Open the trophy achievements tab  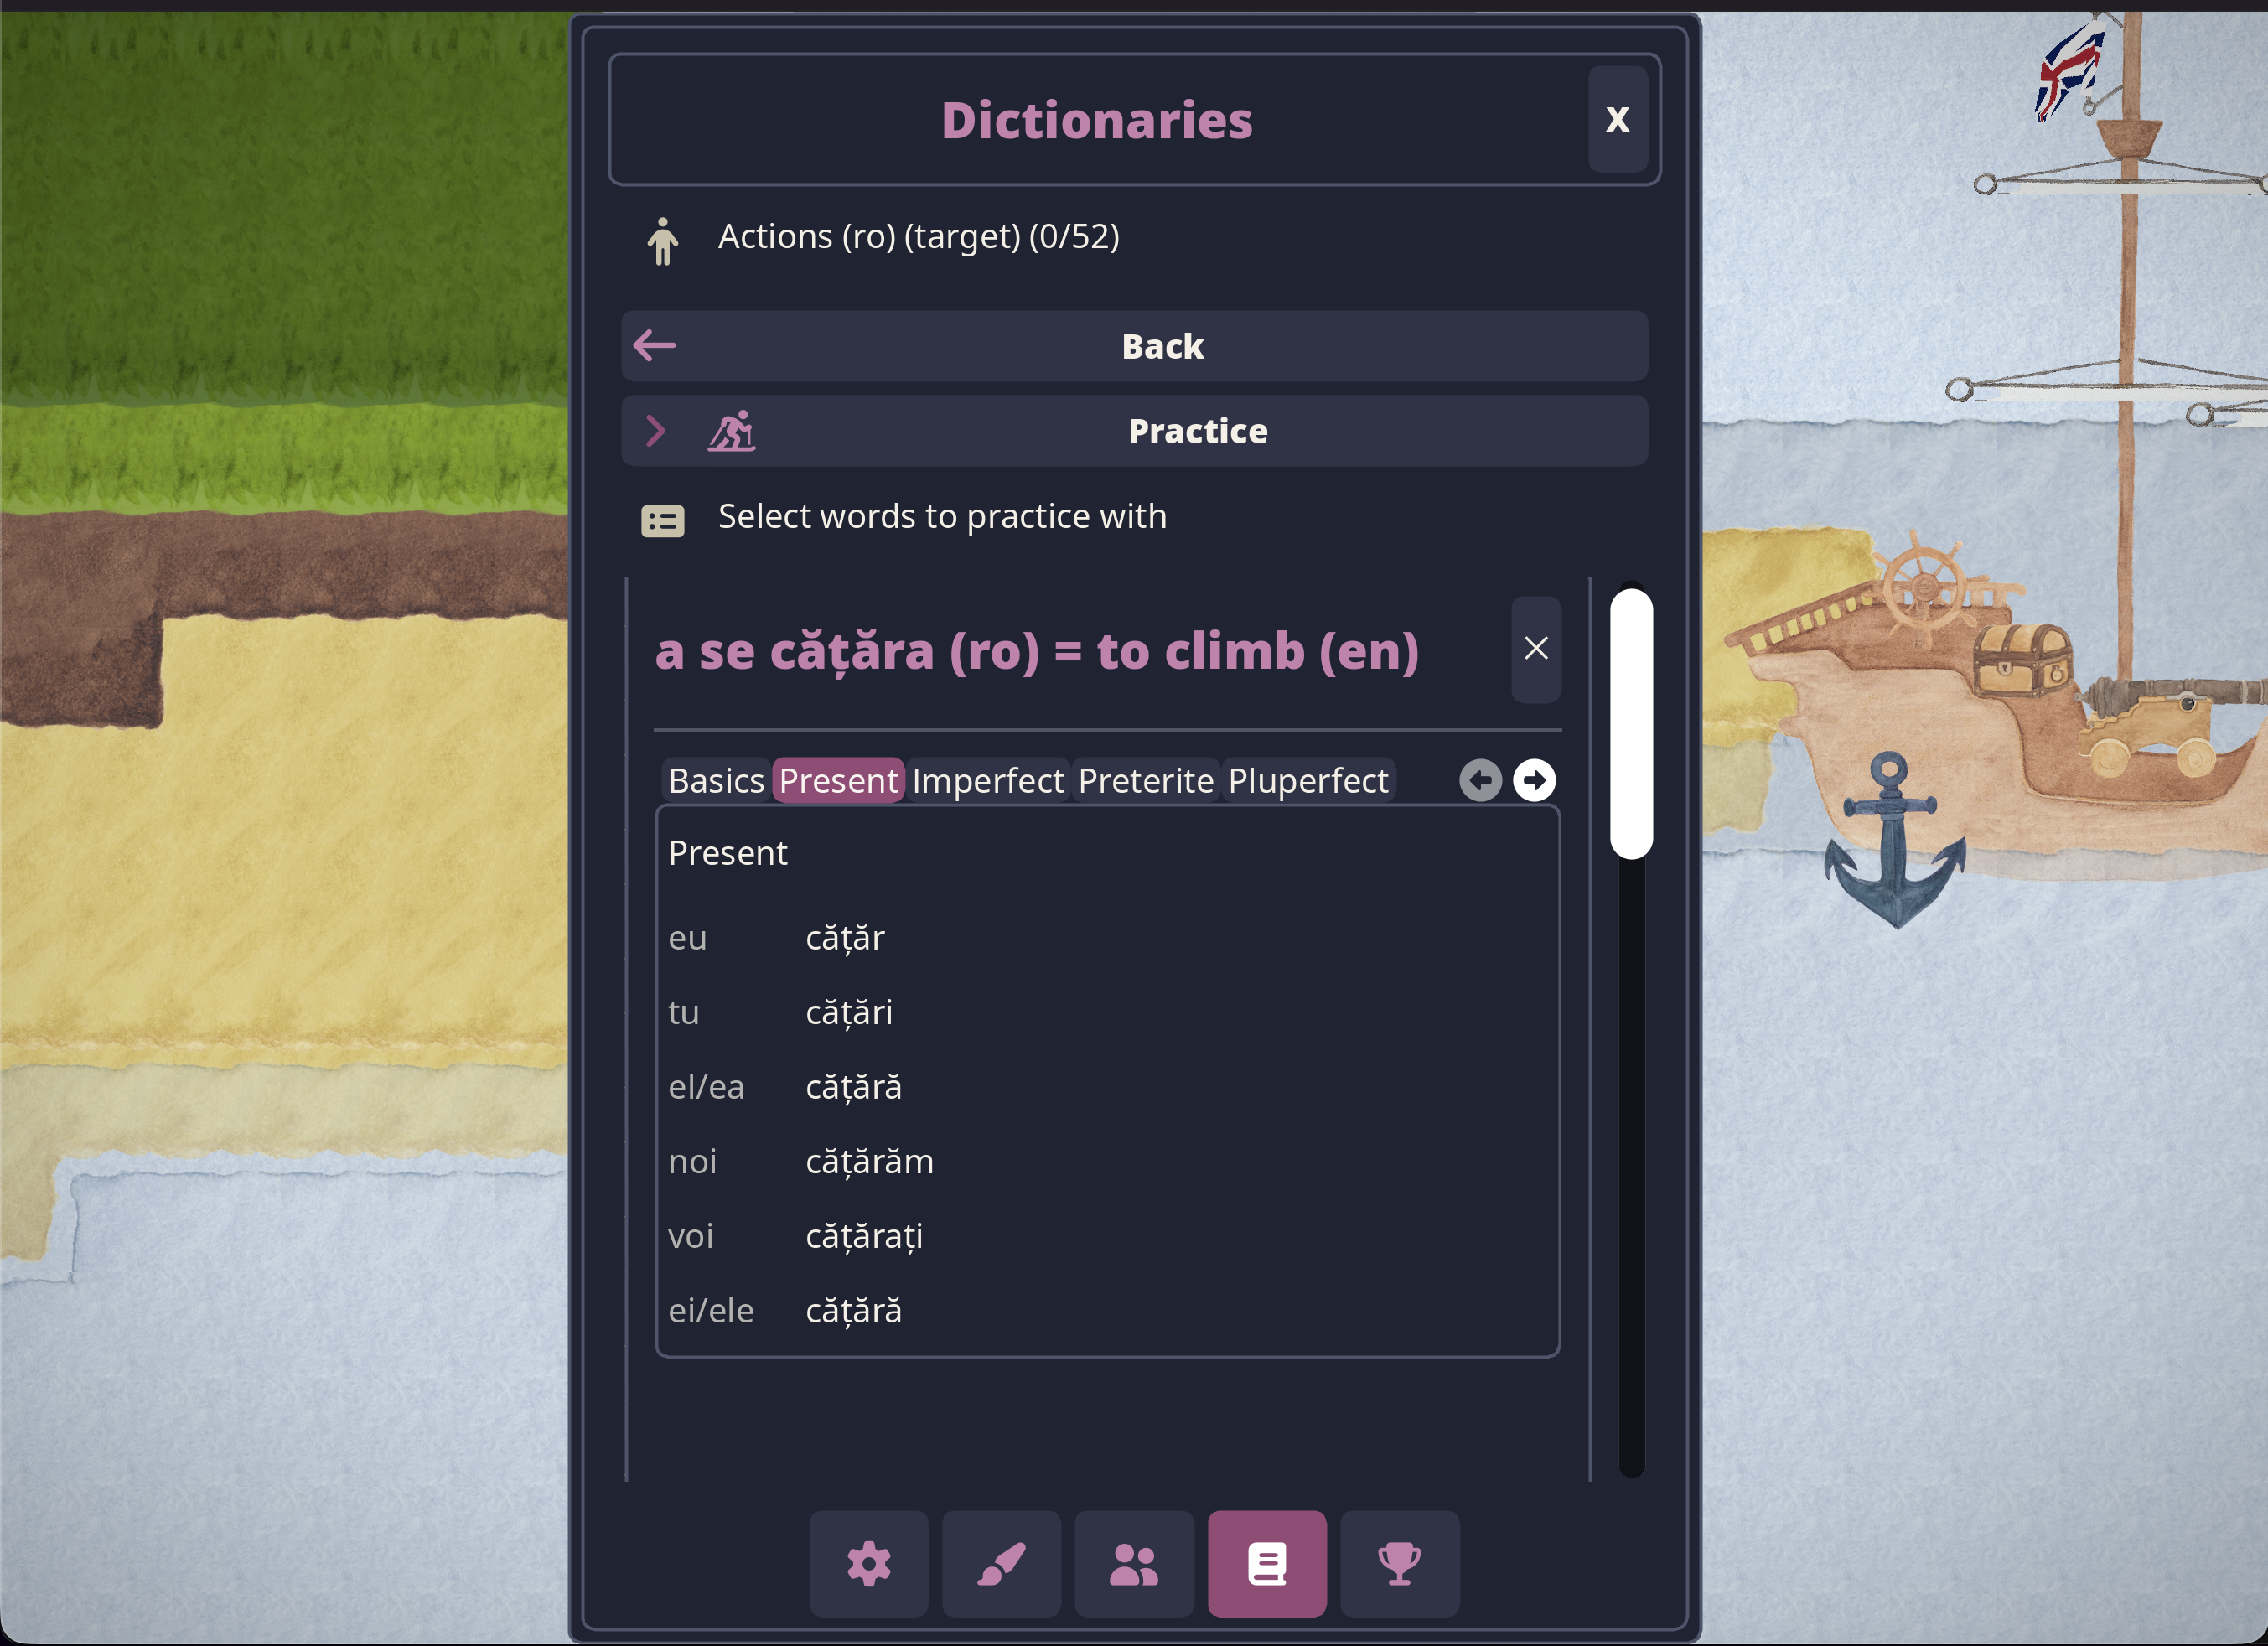[x=1399, y=1563]
